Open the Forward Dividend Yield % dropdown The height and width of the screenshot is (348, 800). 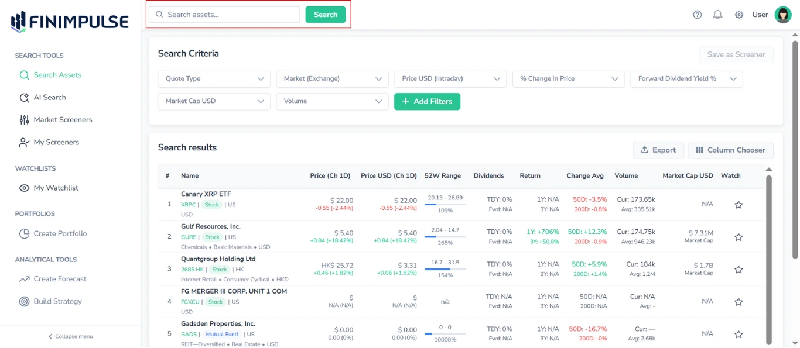[x=686, y=78]
